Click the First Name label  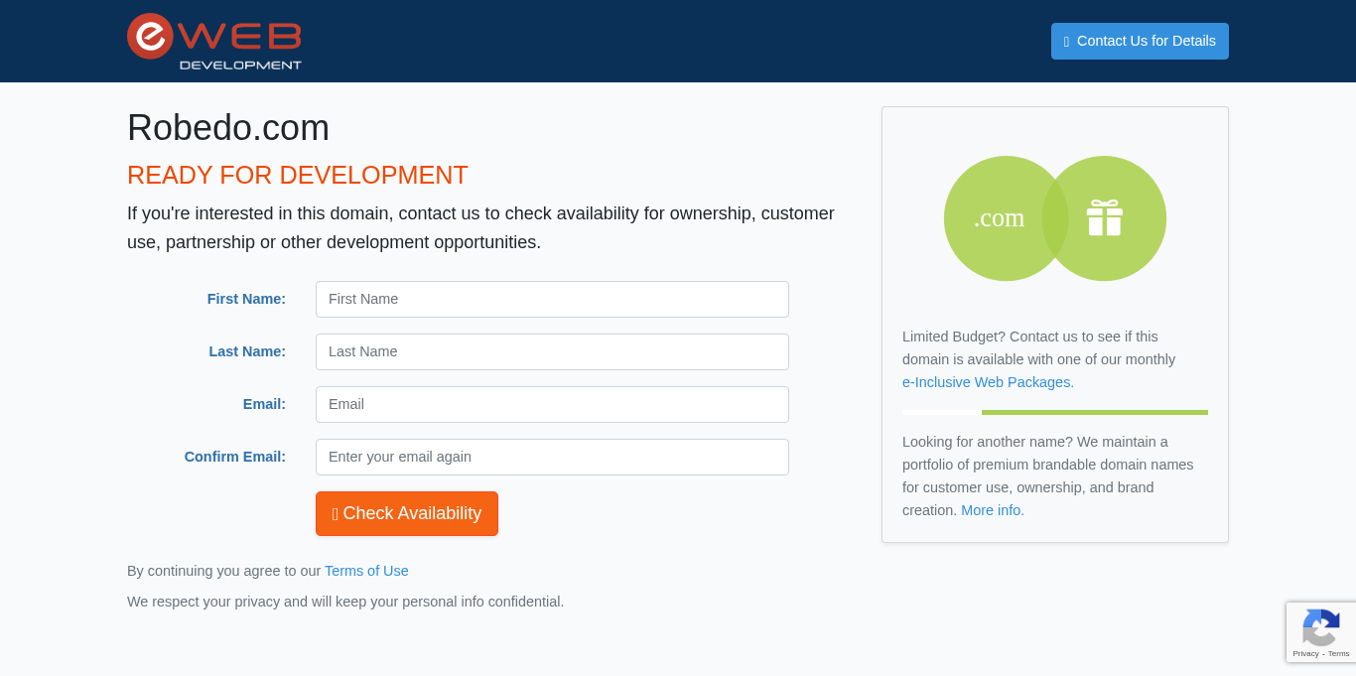[x=246, y=299]
